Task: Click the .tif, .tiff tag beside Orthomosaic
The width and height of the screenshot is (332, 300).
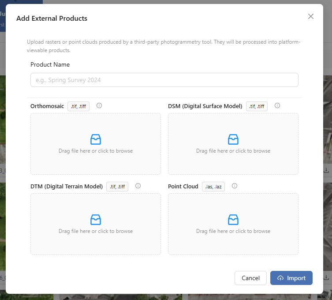Action: 78,106
